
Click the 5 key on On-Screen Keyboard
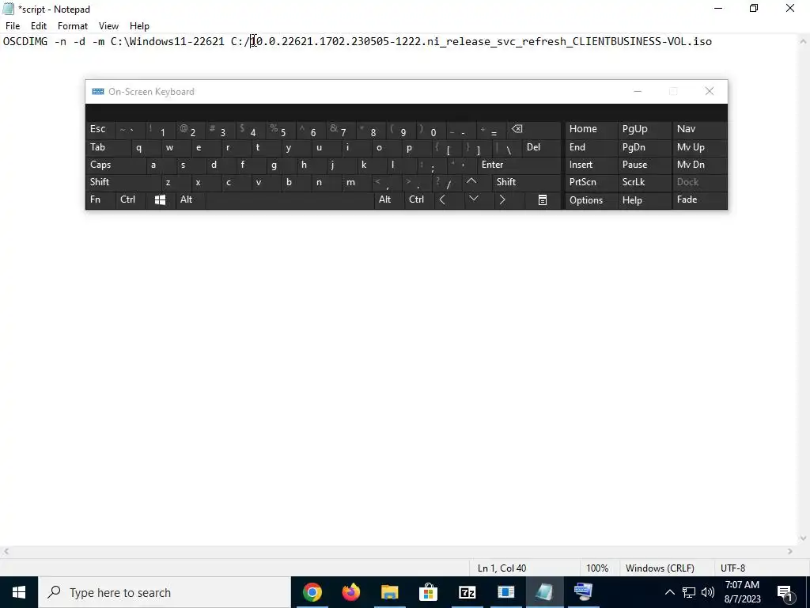point(281,129)
